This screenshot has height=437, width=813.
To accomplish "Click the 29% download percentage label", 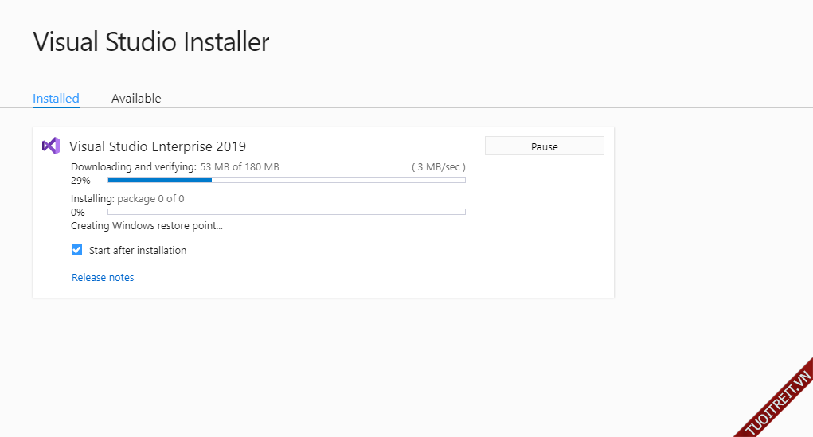I will tap(80, 181).
